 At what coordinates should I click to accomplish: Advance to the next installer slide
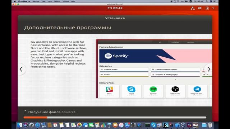point(209,69)
